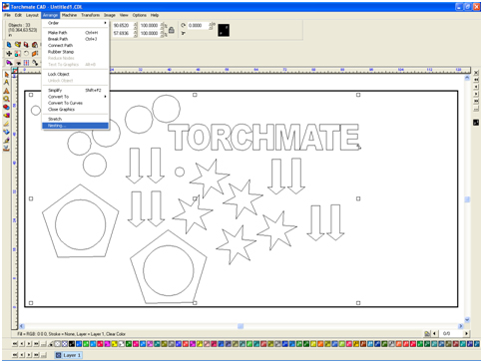Select the text tool in left toolbar
The height and width of the screenshot is (363, 483).
pyautogui.click(x=6, y=82)
